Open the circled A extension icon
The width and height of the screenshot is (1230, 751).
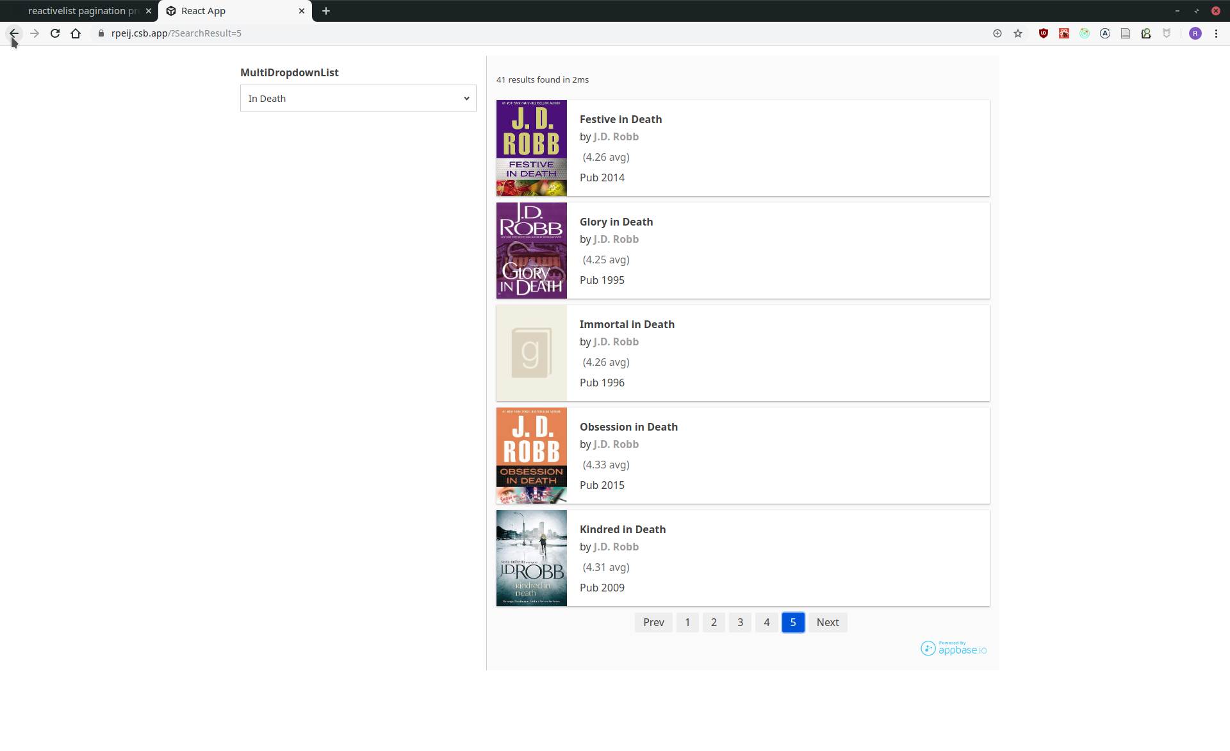[1105, 33]
